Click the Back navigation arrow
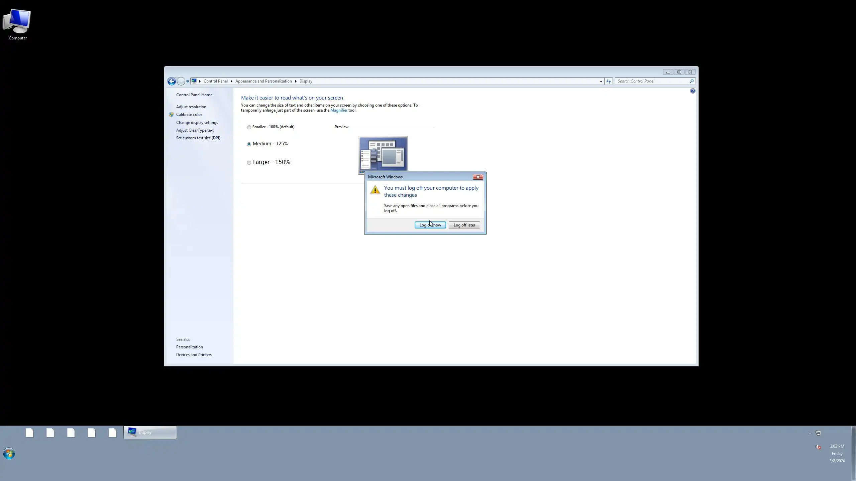The height and width of the screenshot is (481, 856). [x=172, y=81]
